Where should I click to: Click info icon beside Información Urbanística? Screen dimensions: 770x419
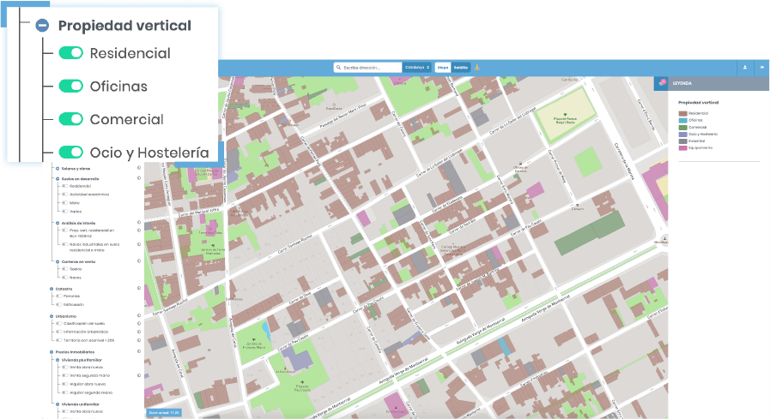tap(139, 332)
